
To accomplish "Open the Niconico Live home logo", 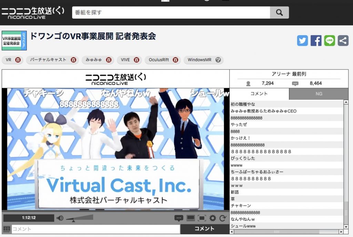I will [x=33, y=13].
